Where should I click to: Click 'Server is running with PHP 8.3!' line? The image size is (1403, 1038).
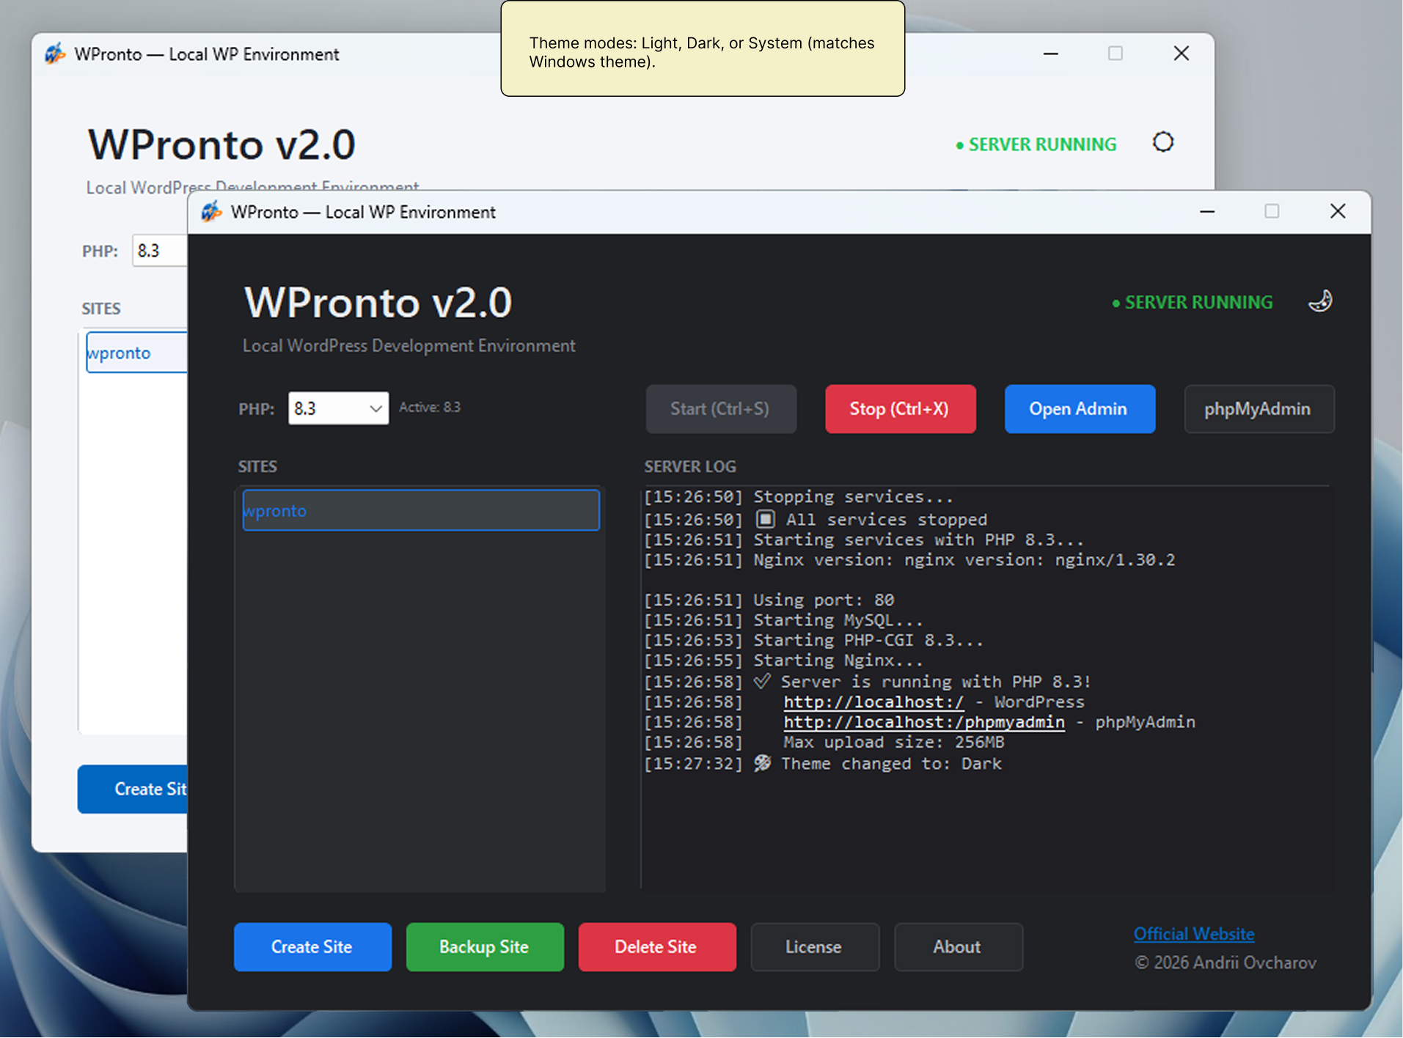(x=868, y=681)
